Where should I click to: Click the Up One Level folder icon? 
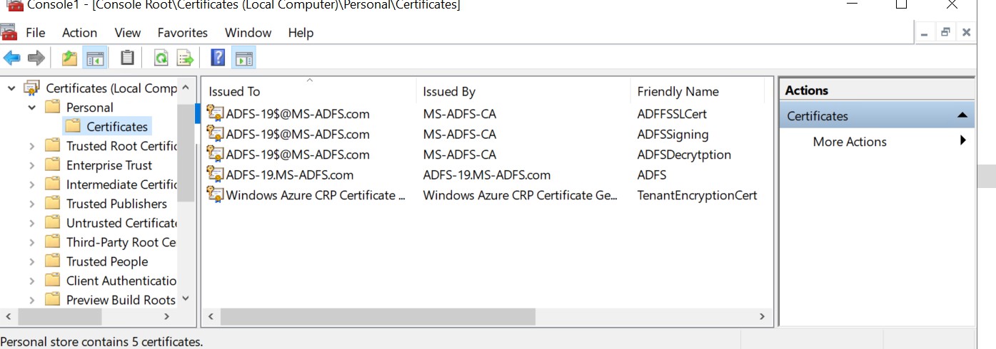pos(69,58)
